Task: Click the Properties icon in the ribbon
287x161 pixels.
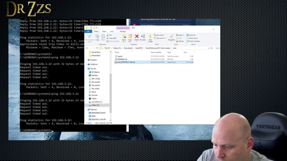Action: tap(171, 37)
